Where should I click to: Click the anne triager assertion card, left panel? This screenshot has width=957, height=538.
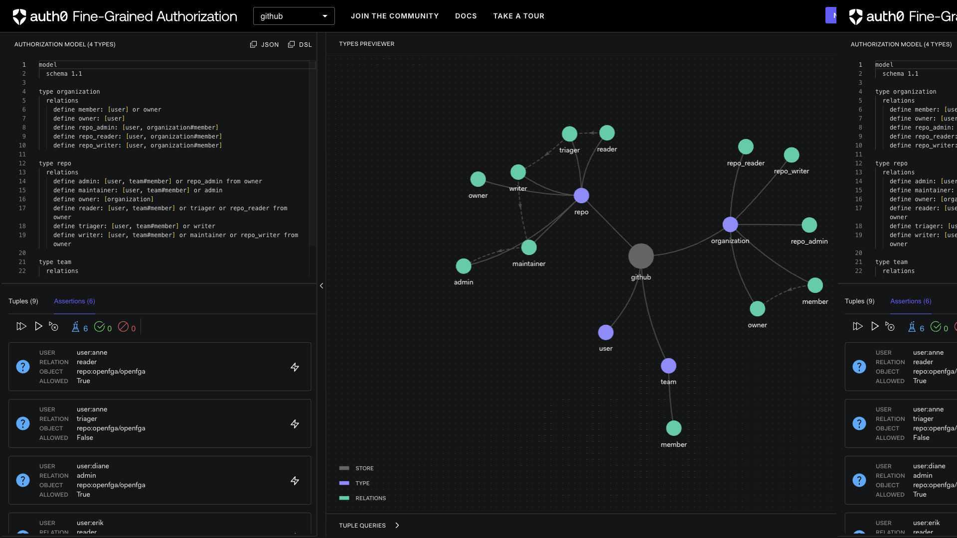pyautogui.click(x=159, y=423)
